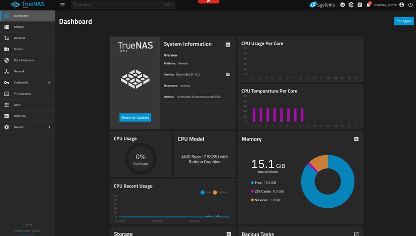This screenshot has height=236, width=416.
Task: Click the power button icon
Action: point(410,5)
